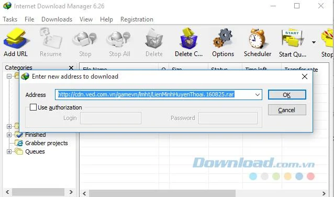Open the Start Queue dropdown arrow
This screenshot has height=197, width=334.
pos(314,42)
